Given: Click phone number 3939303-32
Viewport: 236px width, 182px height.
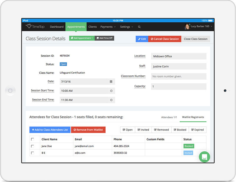Looking at the screenshot, I should tap(120, 153).
